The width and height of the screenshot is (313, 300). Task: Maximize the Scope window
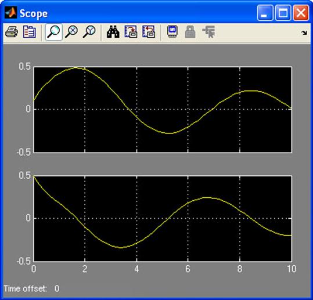click(x=283, y=13)
